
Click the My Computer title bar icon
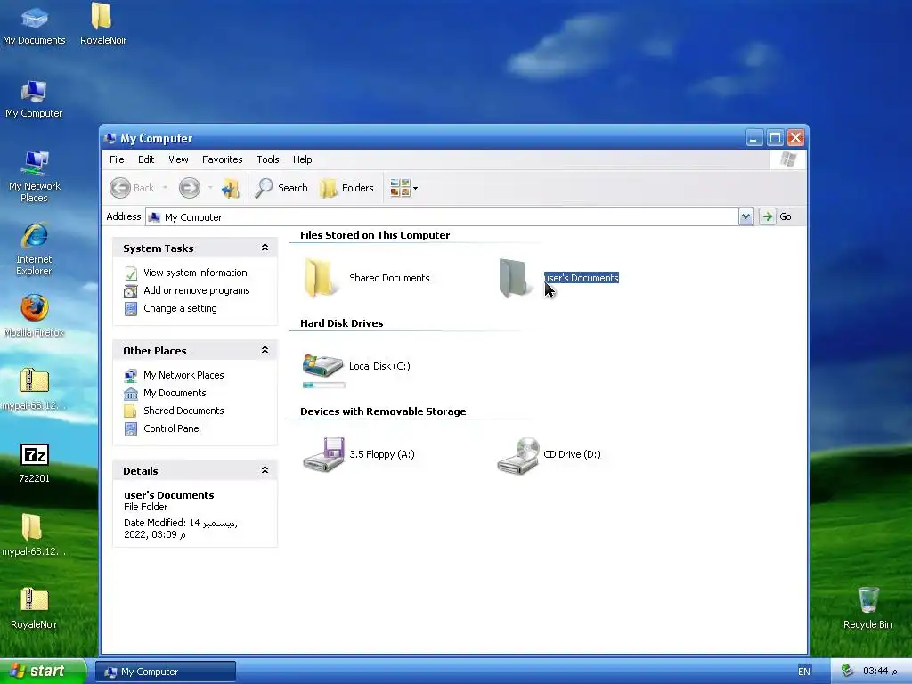coord(110,138)
